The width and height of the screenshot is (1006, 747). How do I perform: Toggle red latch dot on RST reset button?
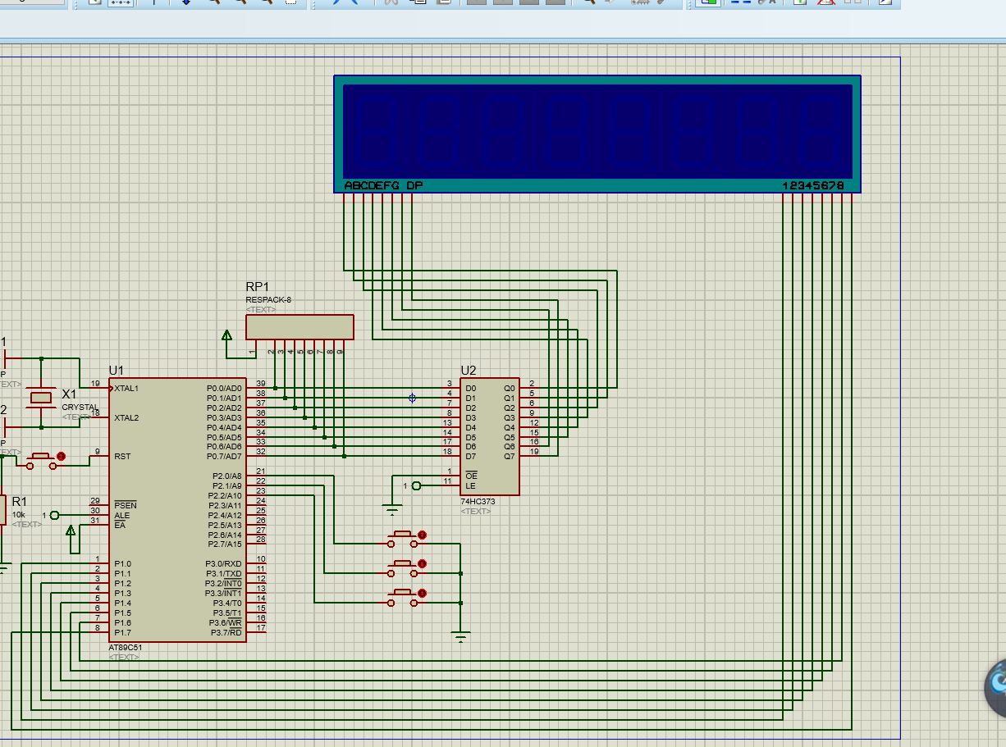(x=61, y=455)
